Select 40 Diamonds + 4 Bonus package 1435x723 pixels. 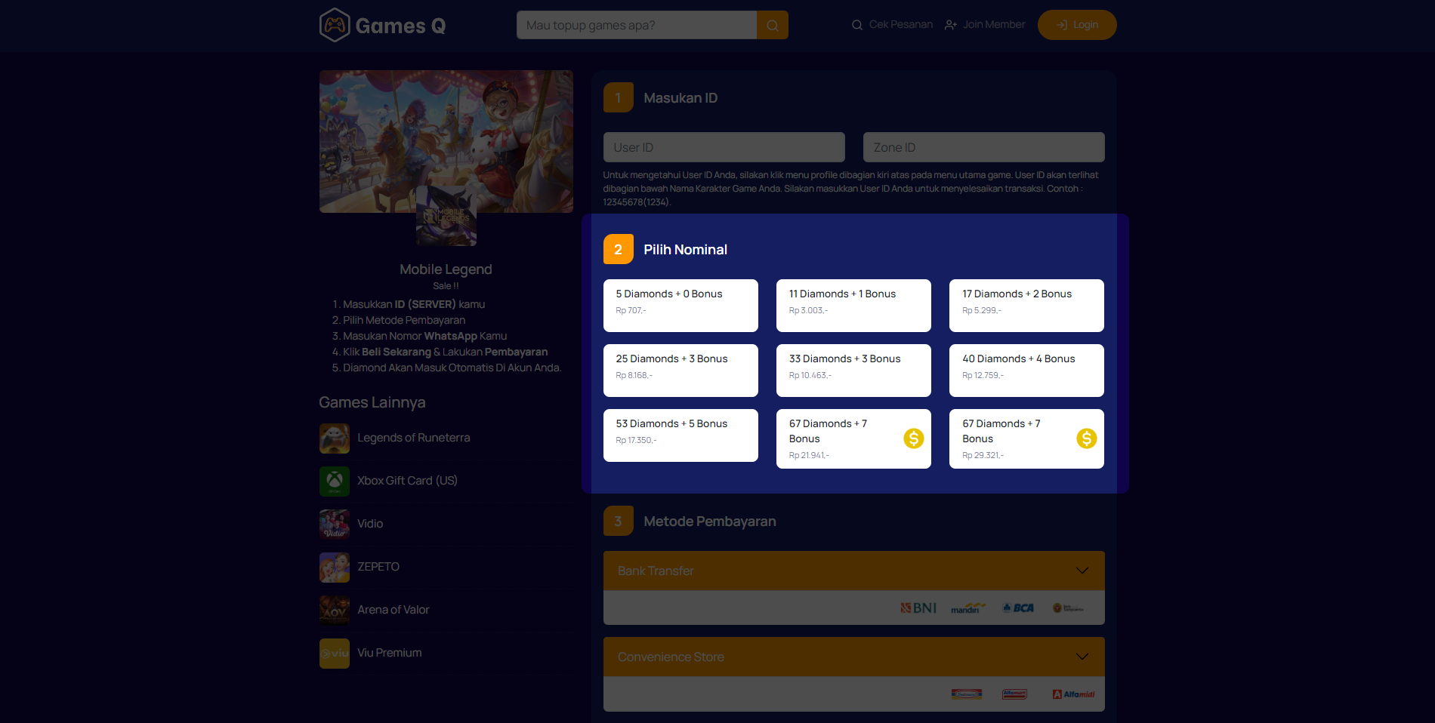[x=1026, y=371]
